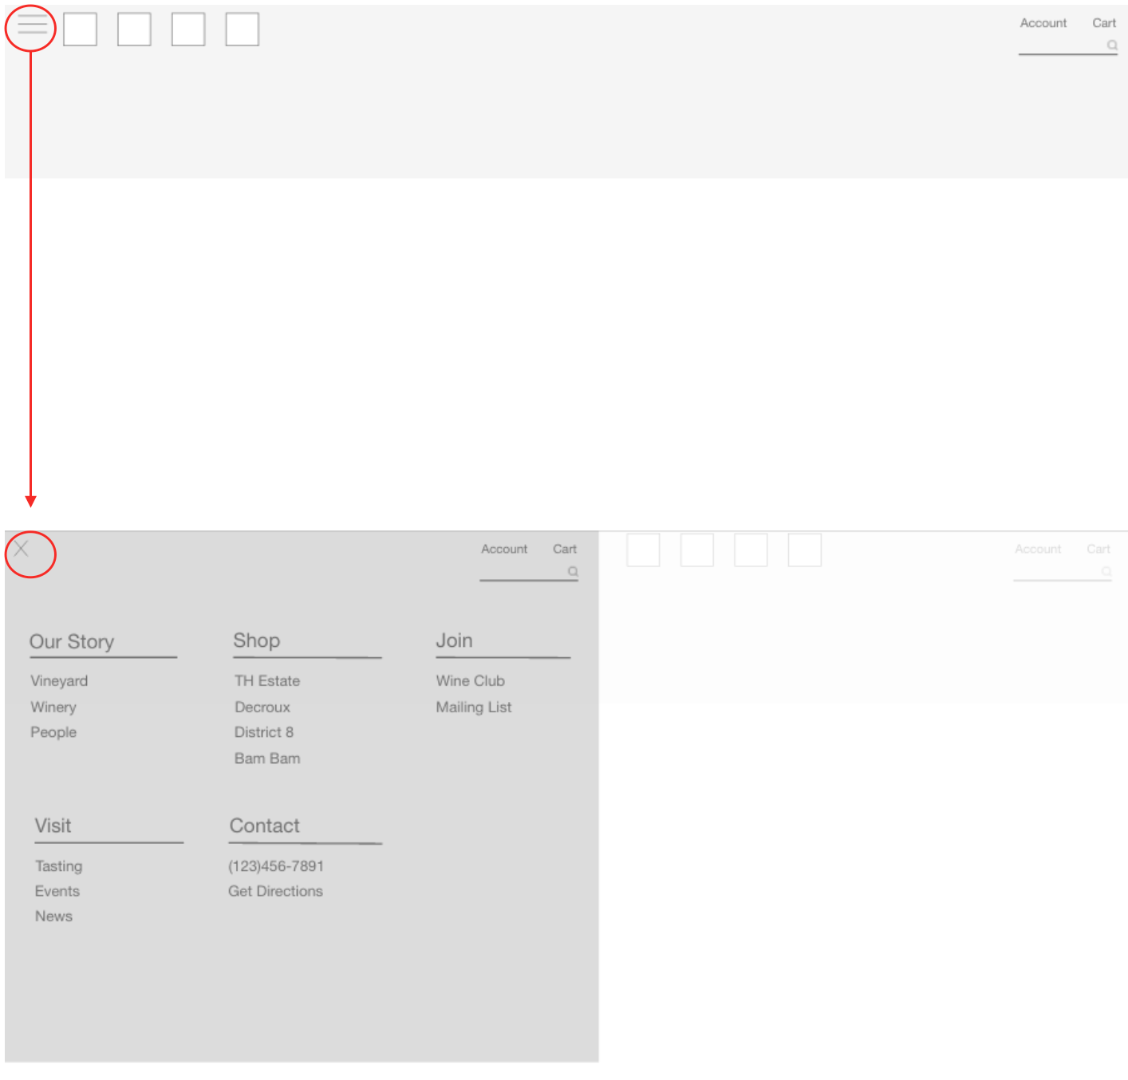This screenshot has height=1080, width=1128.
Task: Go to the Vineyard page
Action: [59, 681]
